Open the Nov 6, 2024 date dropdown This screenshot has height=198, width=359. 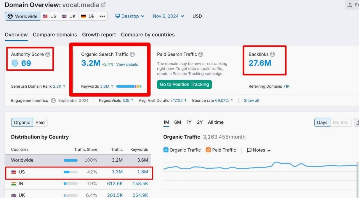(169, 16)
